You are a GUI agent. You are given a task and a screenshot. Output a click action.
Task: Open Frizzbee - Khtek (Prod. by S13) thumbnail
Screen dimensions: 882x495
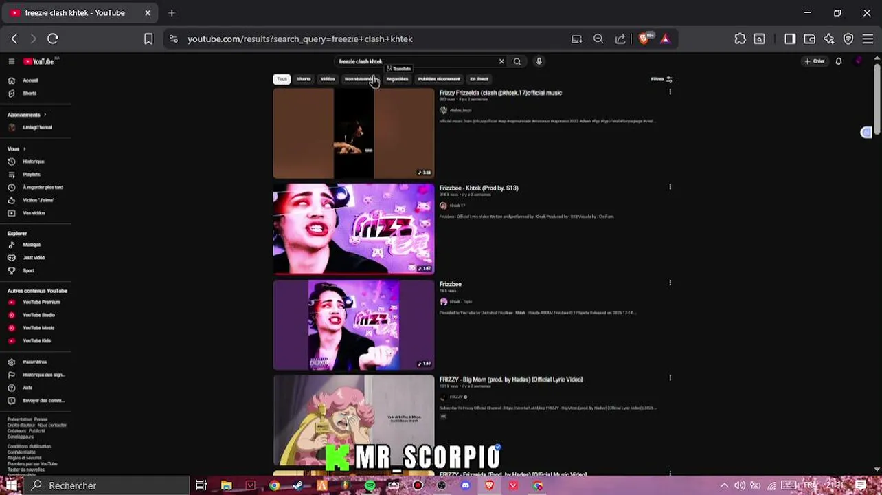click(354, 228)
